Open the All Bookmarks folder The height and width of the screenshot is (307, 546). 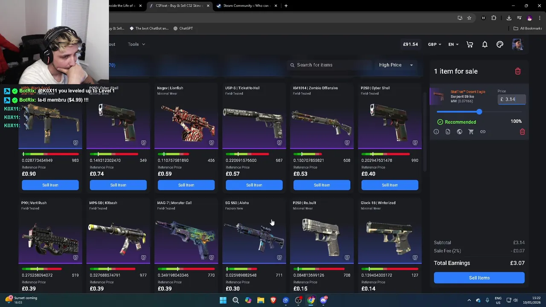tap(528, 28)
